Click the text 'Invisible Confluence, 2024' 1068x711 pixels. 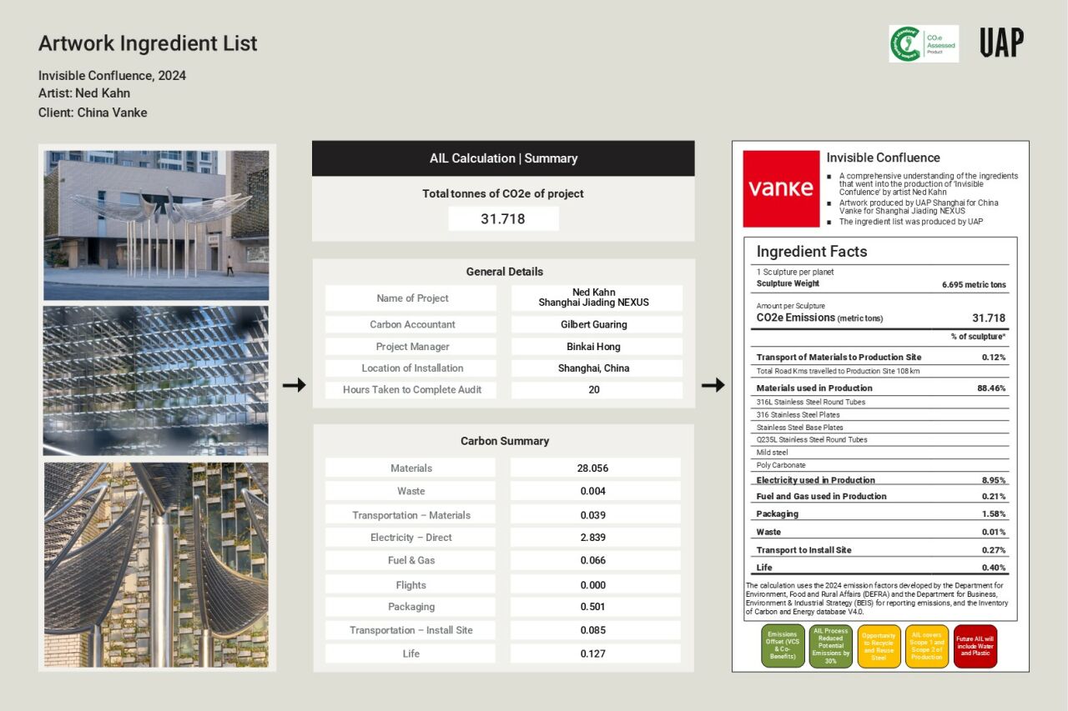click(112, 76)
